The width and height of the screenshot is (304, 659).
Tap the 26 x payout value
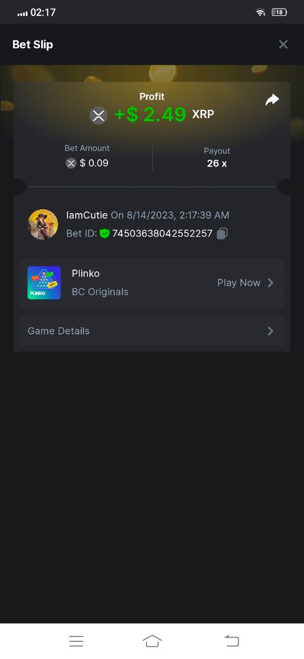click(217, 163)
